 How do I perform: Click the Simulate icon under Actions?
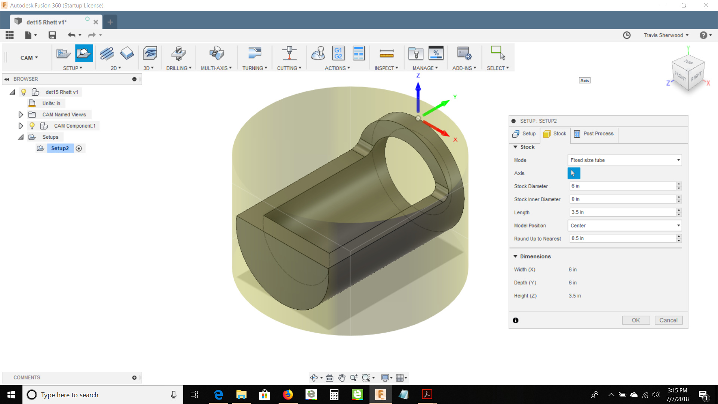[318, 53]
